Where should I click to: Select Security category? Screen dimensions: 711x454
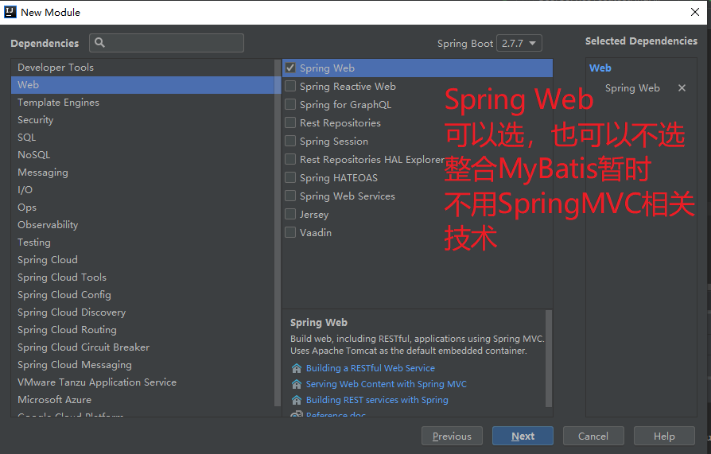pos(143,120)
